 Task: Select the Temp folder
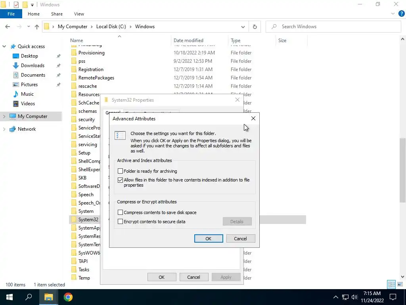tap(84, 278)
